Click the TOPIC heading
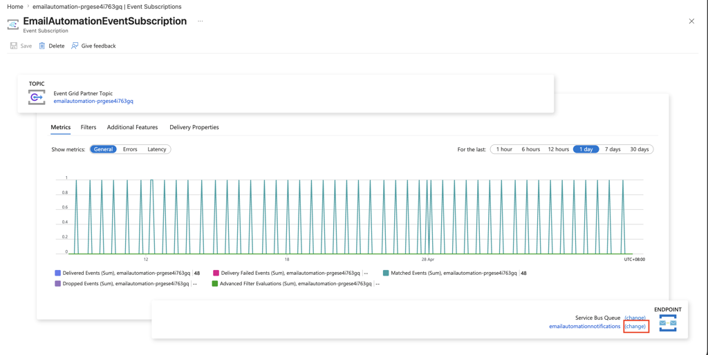The image size is (708, 355). pos(37,84)
